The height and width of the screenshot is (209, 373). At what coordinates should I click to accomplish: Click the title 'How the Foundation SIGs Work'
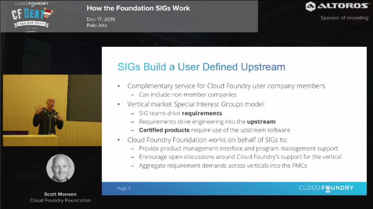pyautogui.click(x=138, y=8)
